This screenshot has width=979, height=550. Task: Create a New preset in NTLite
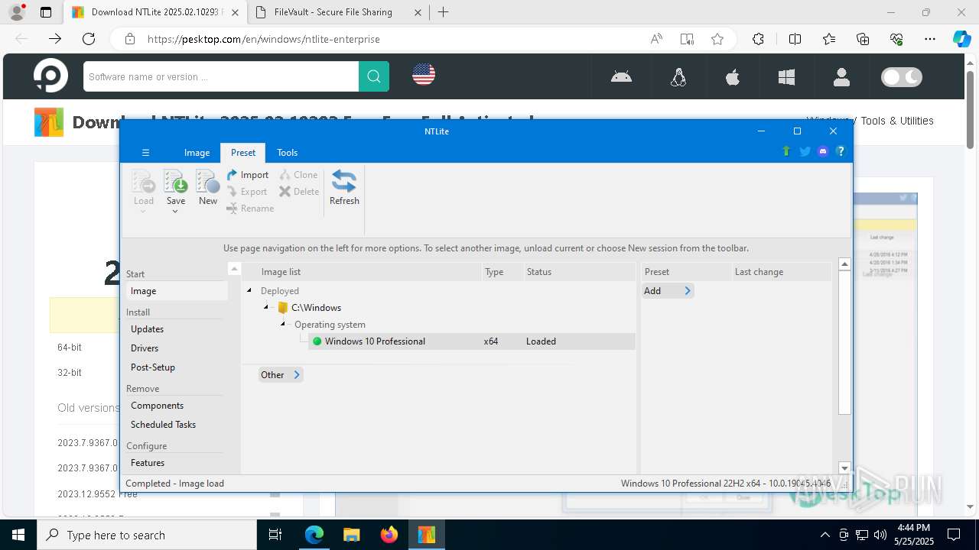pos(208,188)
